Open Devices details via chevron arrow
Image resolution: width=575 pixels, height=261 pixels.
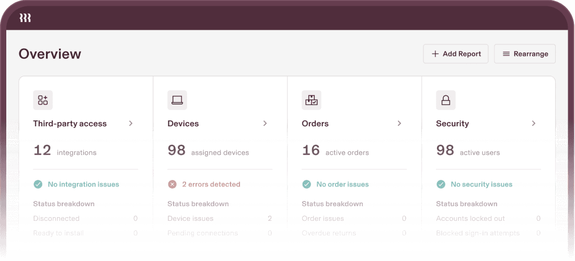(265, 124)
